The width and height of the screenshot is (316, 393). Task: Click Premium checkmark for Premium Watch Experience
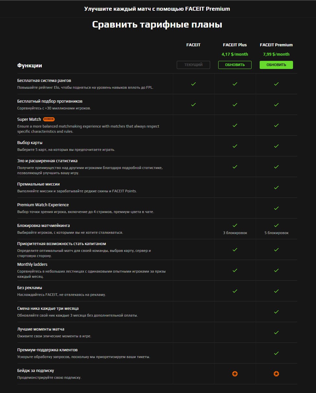point(276,208)
